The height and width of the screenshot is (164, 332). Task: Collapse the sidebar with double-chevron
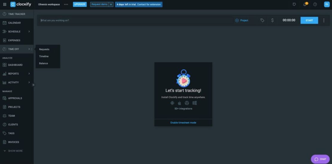click(33, 85)
